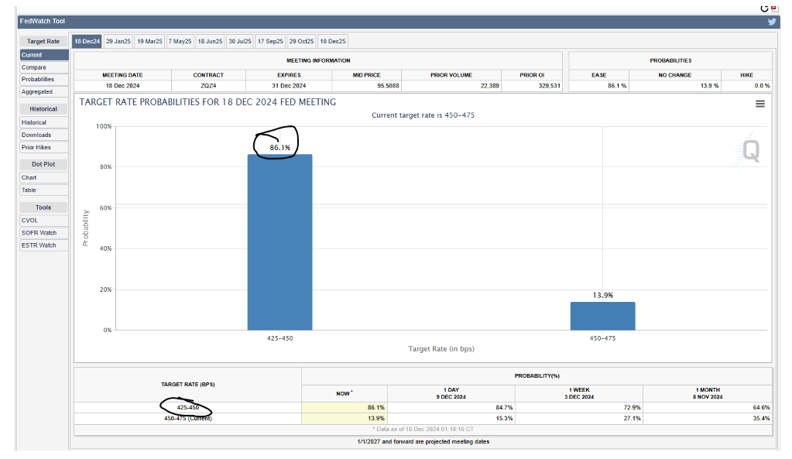
Task: Open the SOFR Watch tool
Action: pyautogui.click(x=44, y=233)
